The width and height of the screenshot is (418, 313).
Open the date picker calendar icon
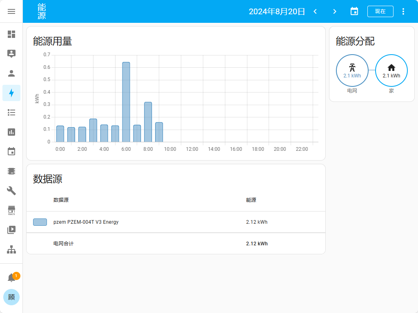[354, 11]
